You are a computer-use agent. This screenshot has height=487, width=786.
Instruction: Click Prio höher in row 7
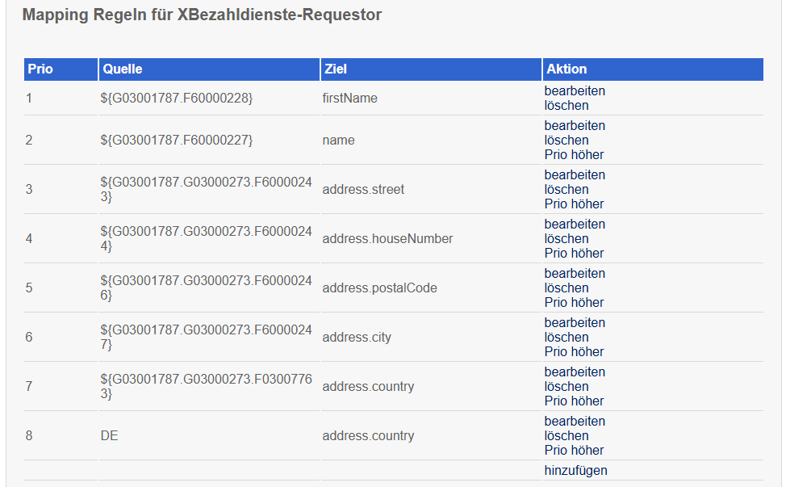click(x=574, y=401)
